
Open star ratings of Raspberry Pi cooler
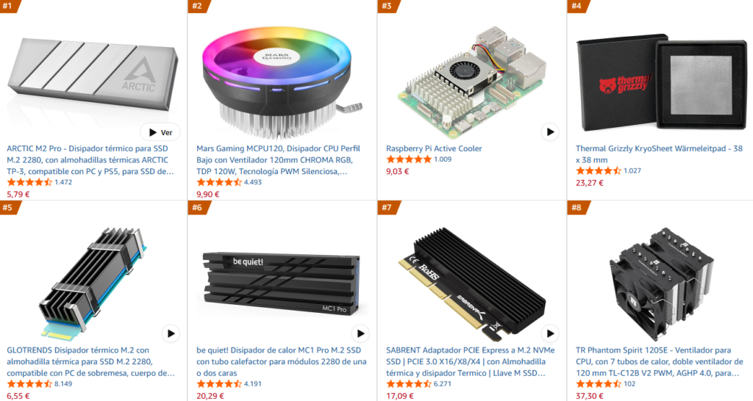409,159
